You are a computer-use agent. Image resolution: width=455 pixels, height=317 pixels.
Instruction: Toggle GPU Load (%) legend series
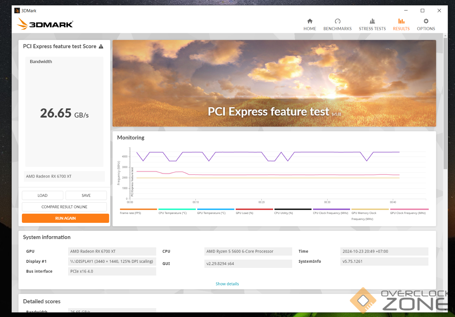point(244,213)
